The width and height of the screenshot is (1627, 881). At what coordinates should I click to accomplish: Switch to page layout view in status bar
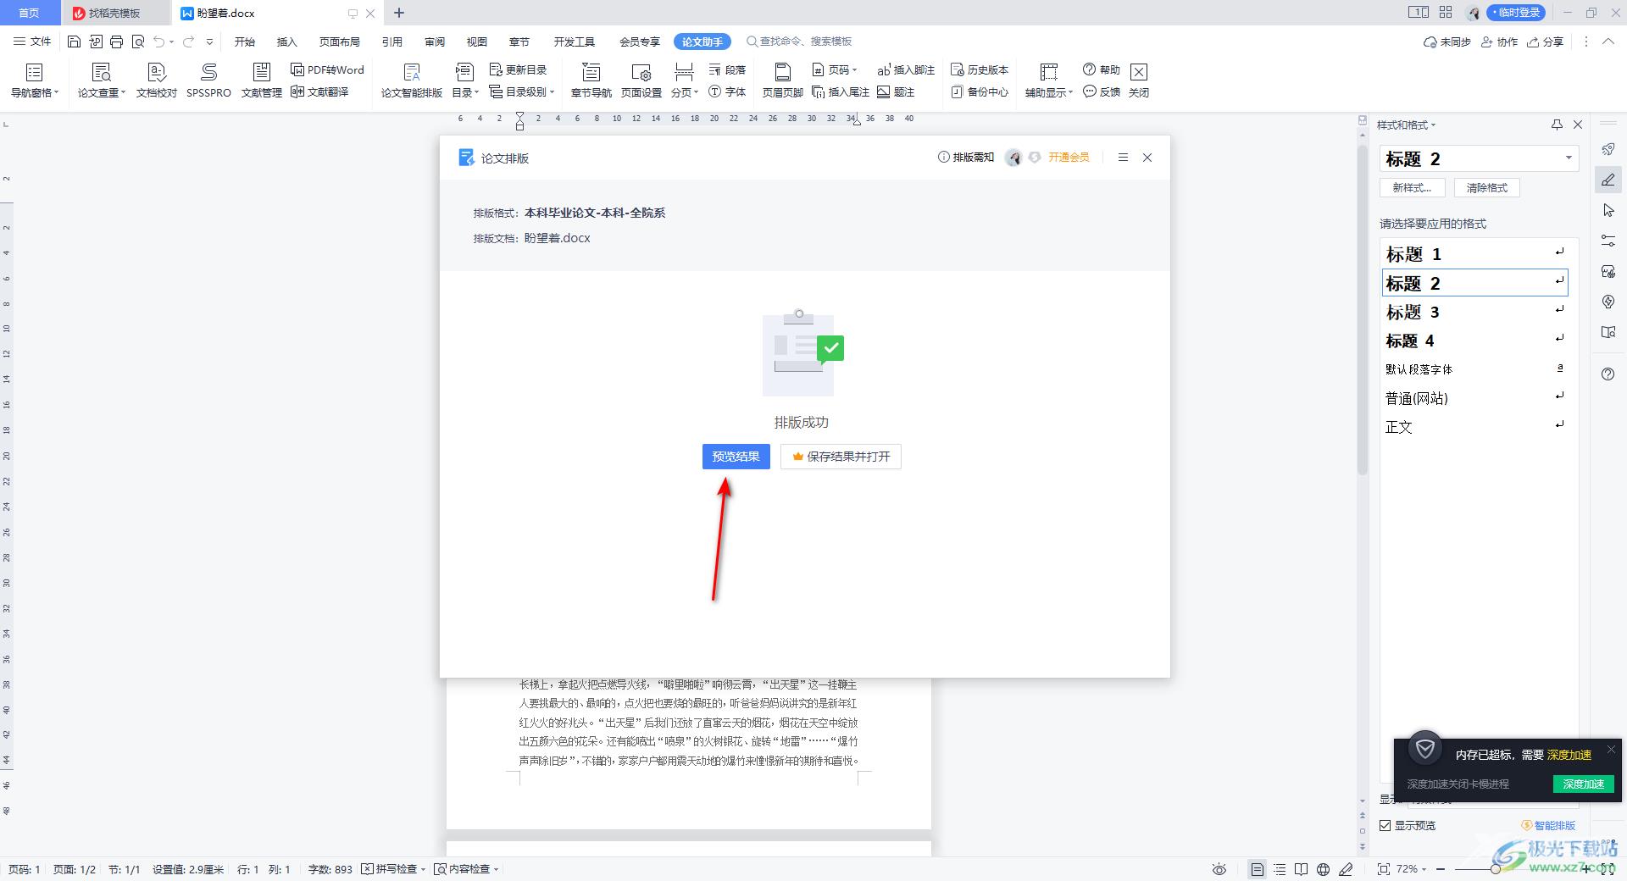point(1258,869)
